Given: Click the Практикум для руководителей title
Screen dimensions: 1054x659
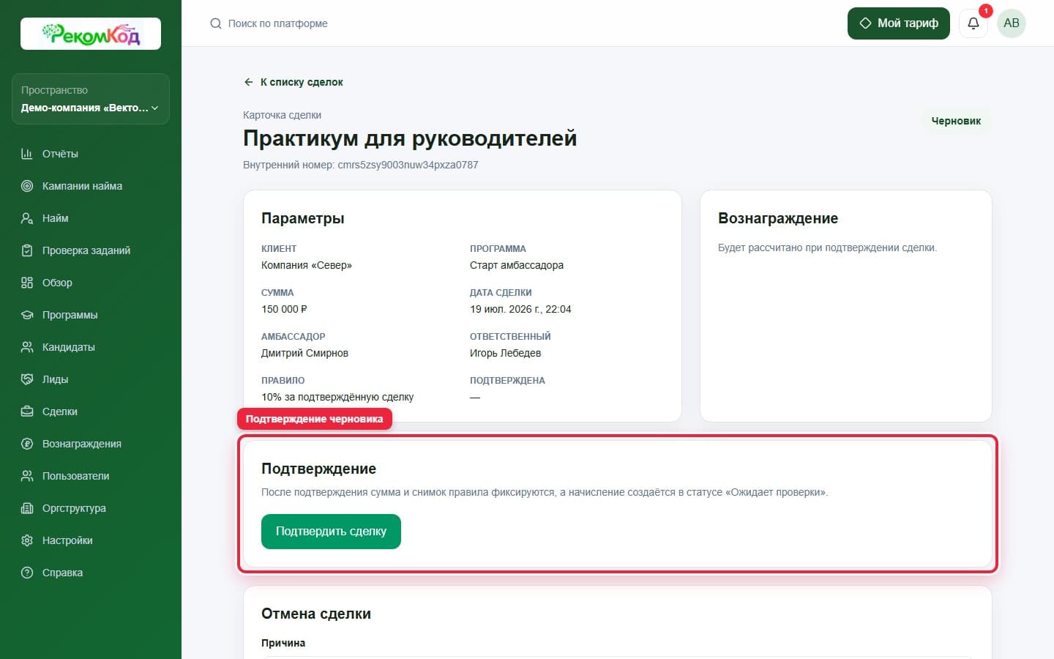Looking at the screenshot, I should pyautogui.click(x=410, y=138).
